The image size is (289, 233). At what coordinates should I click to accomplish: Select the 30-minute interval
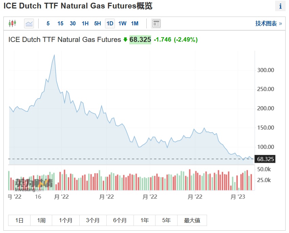[73, 23]
